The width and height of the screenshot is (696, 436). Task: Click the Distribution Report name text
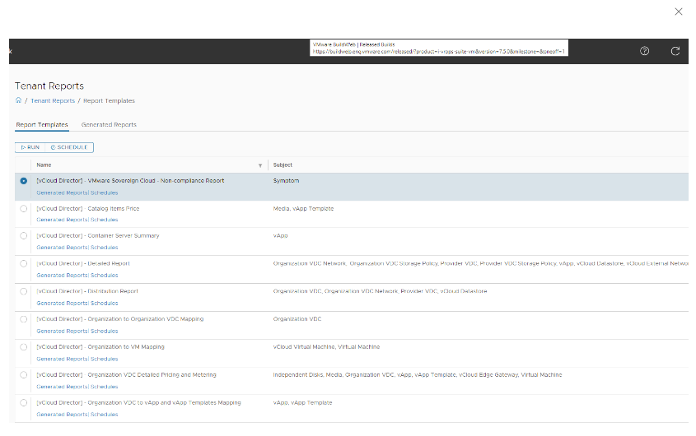click(x=87, y=291)
